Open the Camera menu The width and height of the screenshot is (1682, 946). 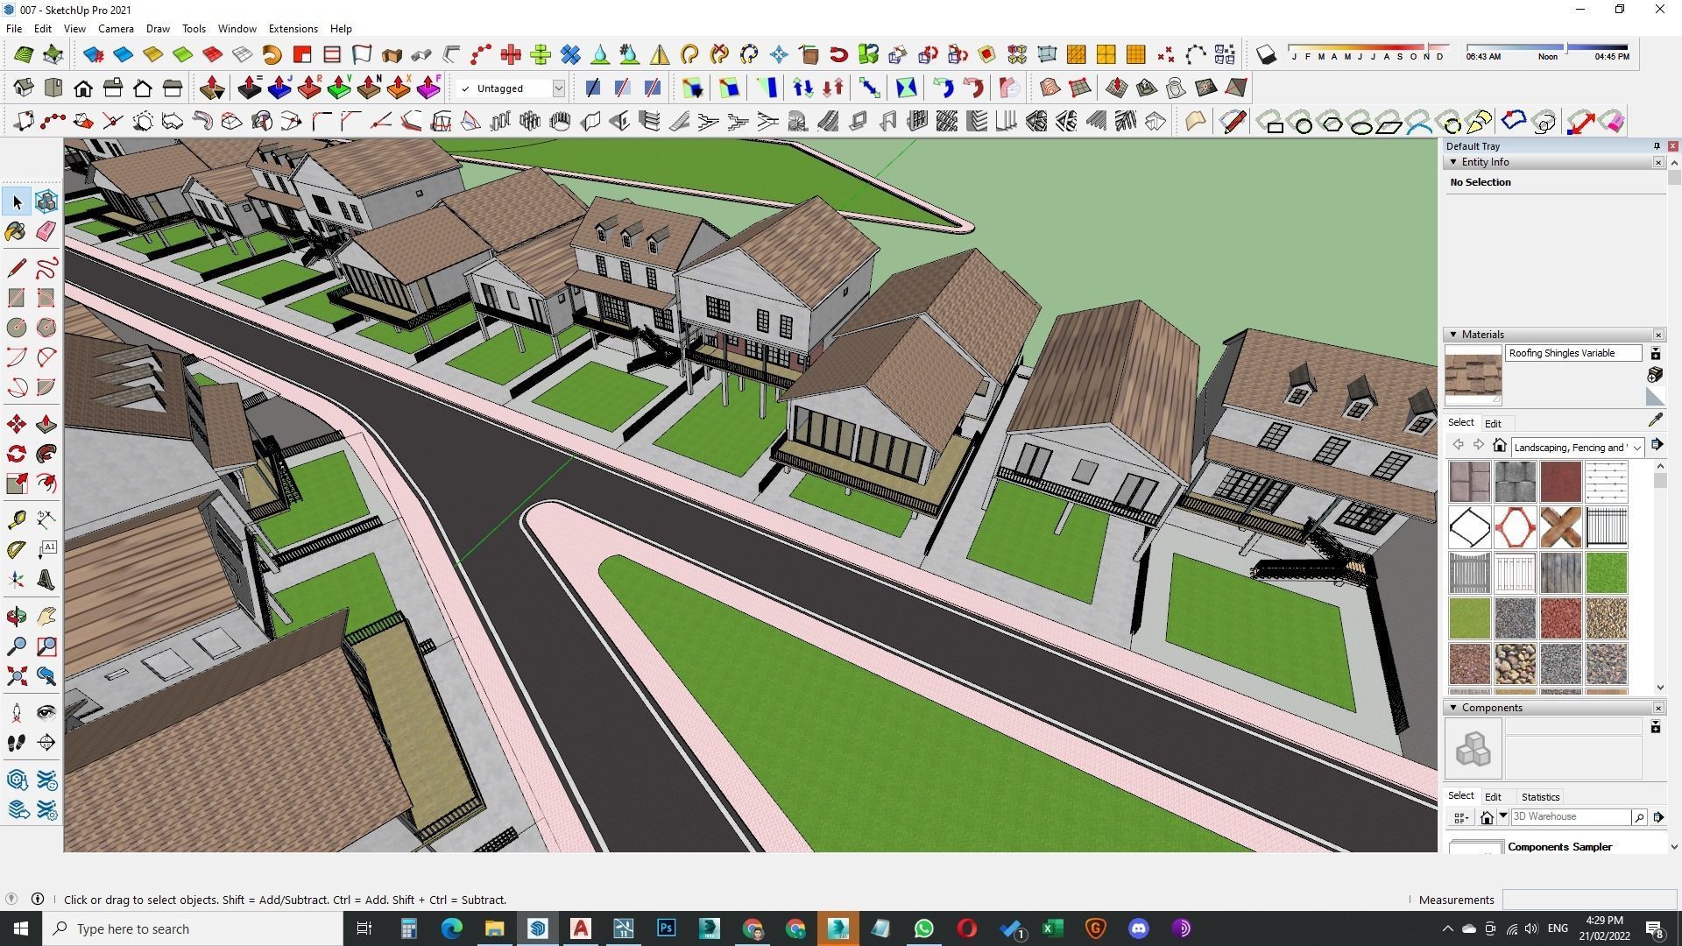pyautogui.click(x=116, y=29)
